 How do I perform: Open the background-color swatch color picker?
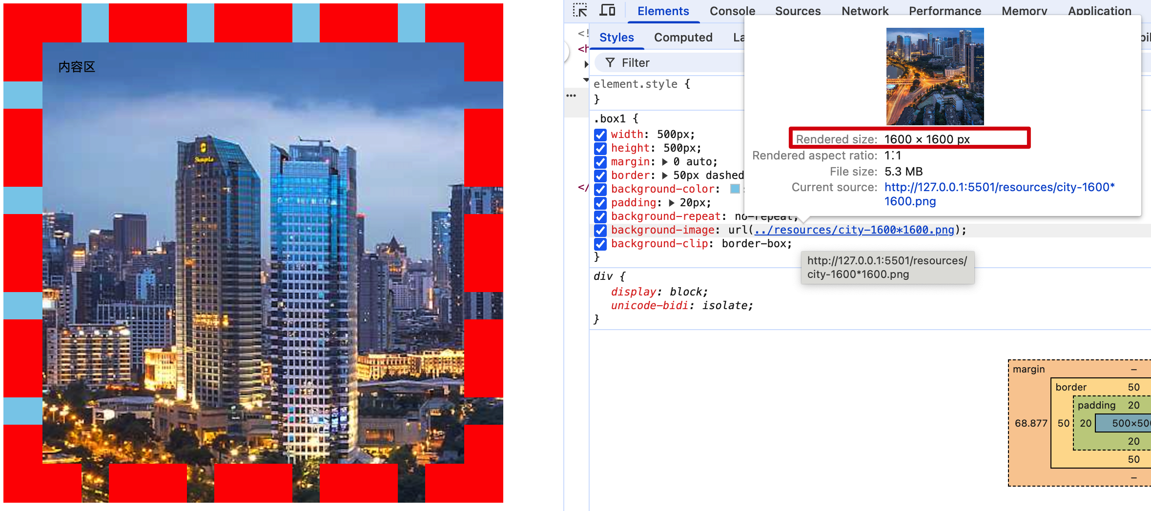click(735, 189)
